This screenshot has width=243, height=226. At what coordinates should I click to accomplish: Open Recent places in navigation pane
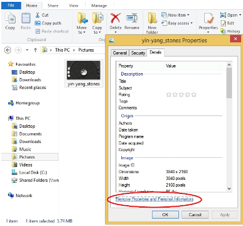29,88
